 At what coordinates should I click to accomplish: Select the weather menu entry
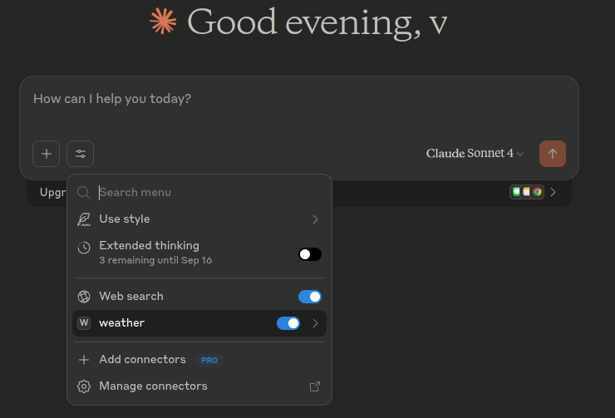(x=199, y=323)
